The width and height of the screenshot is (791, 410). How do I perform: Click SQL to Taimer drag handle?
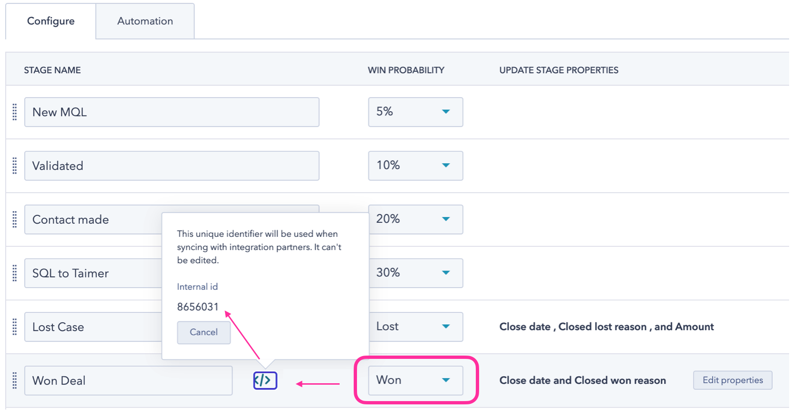15,273
